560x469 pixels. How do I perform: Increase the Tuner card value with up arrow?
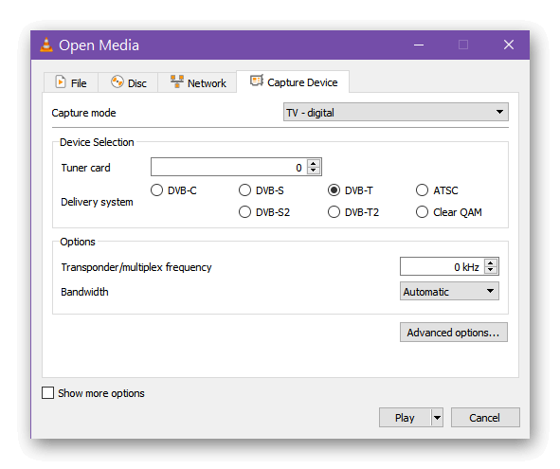click(x=314, y=163)
